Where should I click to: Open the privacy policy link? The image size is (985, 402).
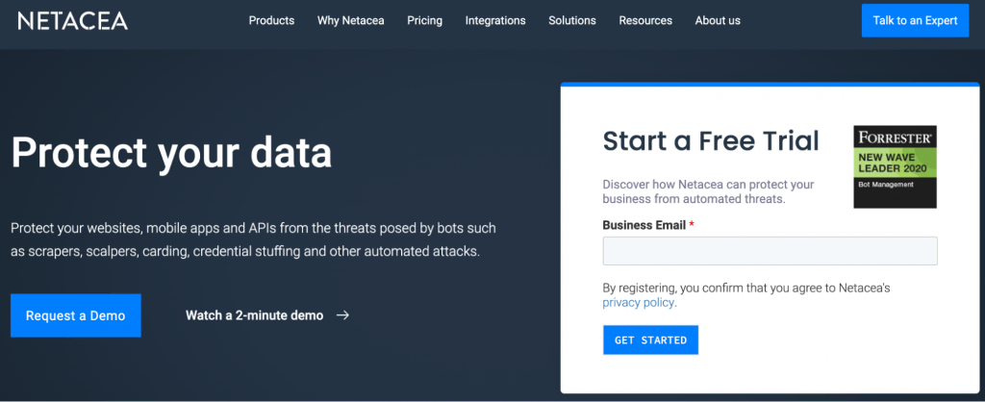point(639,302)
